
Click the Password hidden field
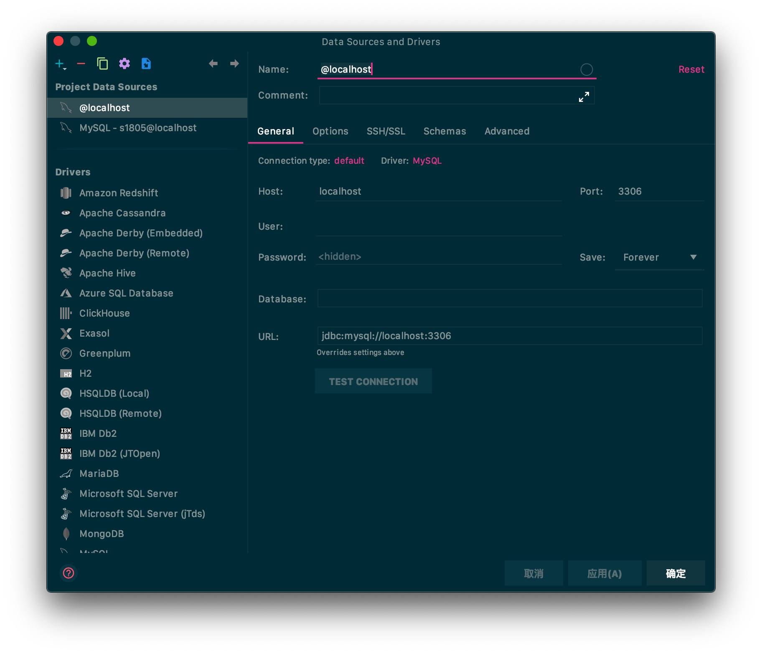(439, 256)
